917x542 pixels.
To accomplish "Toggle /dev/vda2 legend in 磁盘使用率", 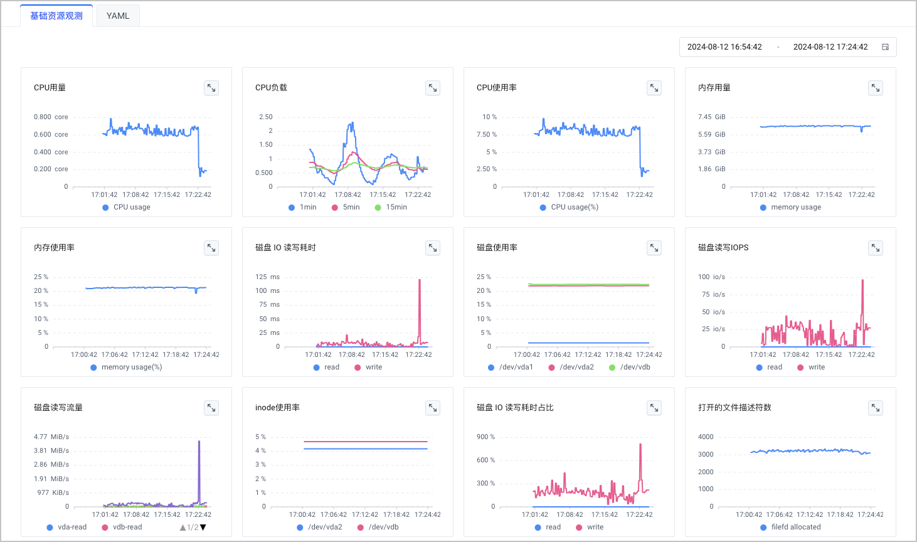I will point(571,367).
